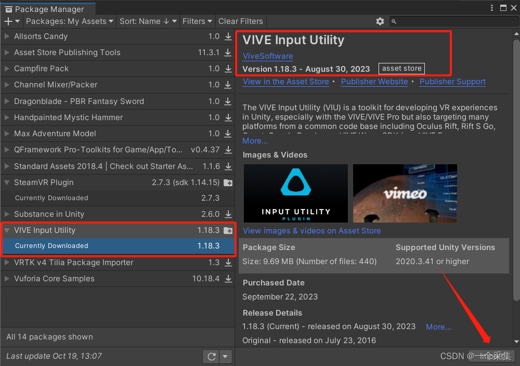Select the Channel Mixer/Packer row
This screenshot has width=520, height=366.
click(x=118, y=85)
